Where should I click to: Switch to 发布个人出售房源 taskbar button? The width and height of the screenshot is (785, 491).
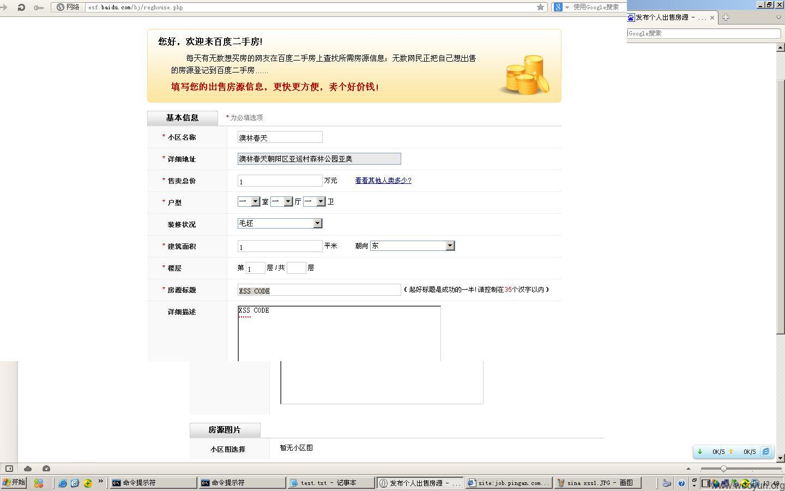tap(420, 483)
